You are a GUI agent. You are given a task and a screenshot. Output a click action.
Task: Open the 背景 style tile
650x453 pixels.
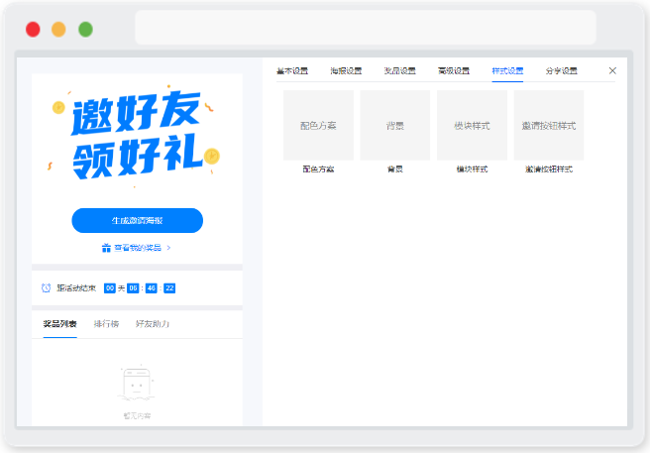point(395,125)
